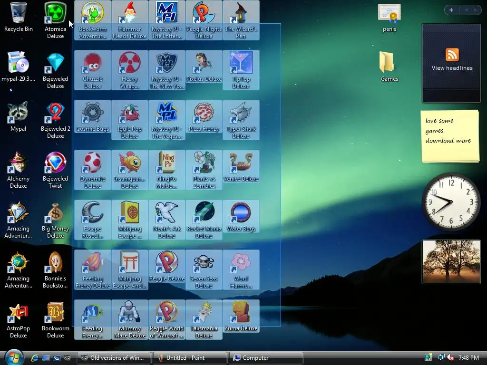
Task: Switch to Untitled - Paint taskbar button
Action: (190, 358)
